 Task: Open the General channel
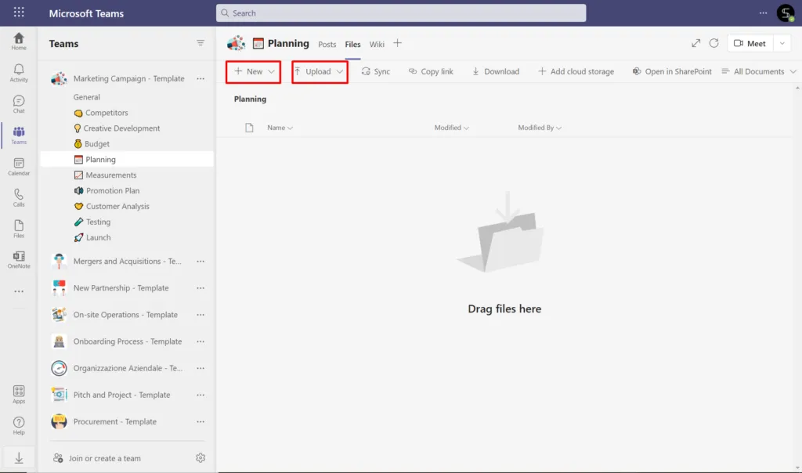point(86,97)
